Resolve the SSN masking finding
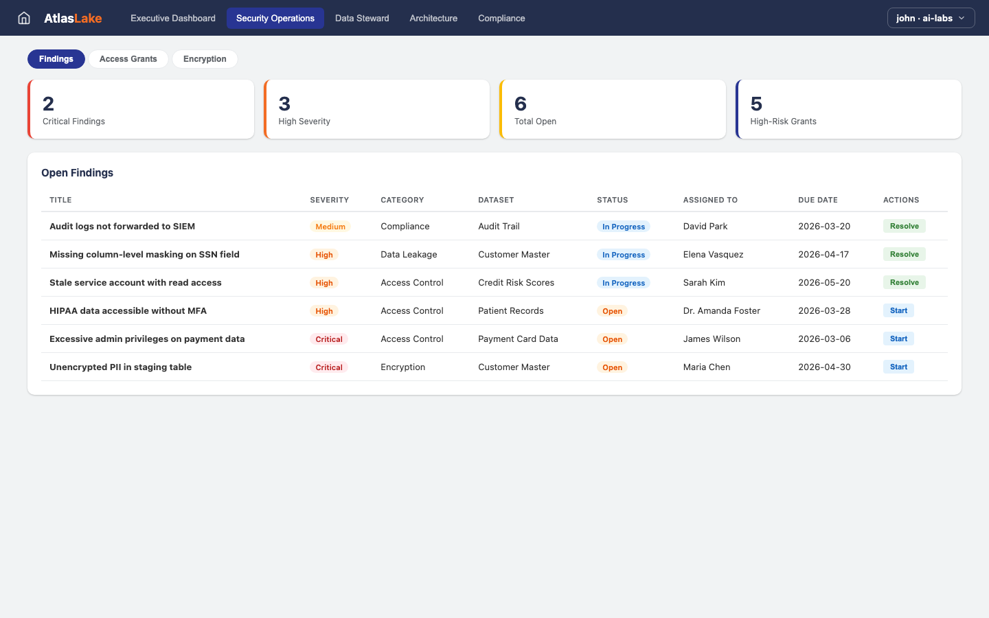This screenshot has height=618, width=989. pyautogui.click(x=904, y=254)
